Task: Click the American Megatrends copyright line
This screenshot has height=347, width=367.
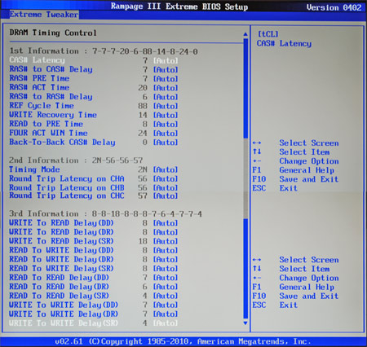Action: [183, 341]
